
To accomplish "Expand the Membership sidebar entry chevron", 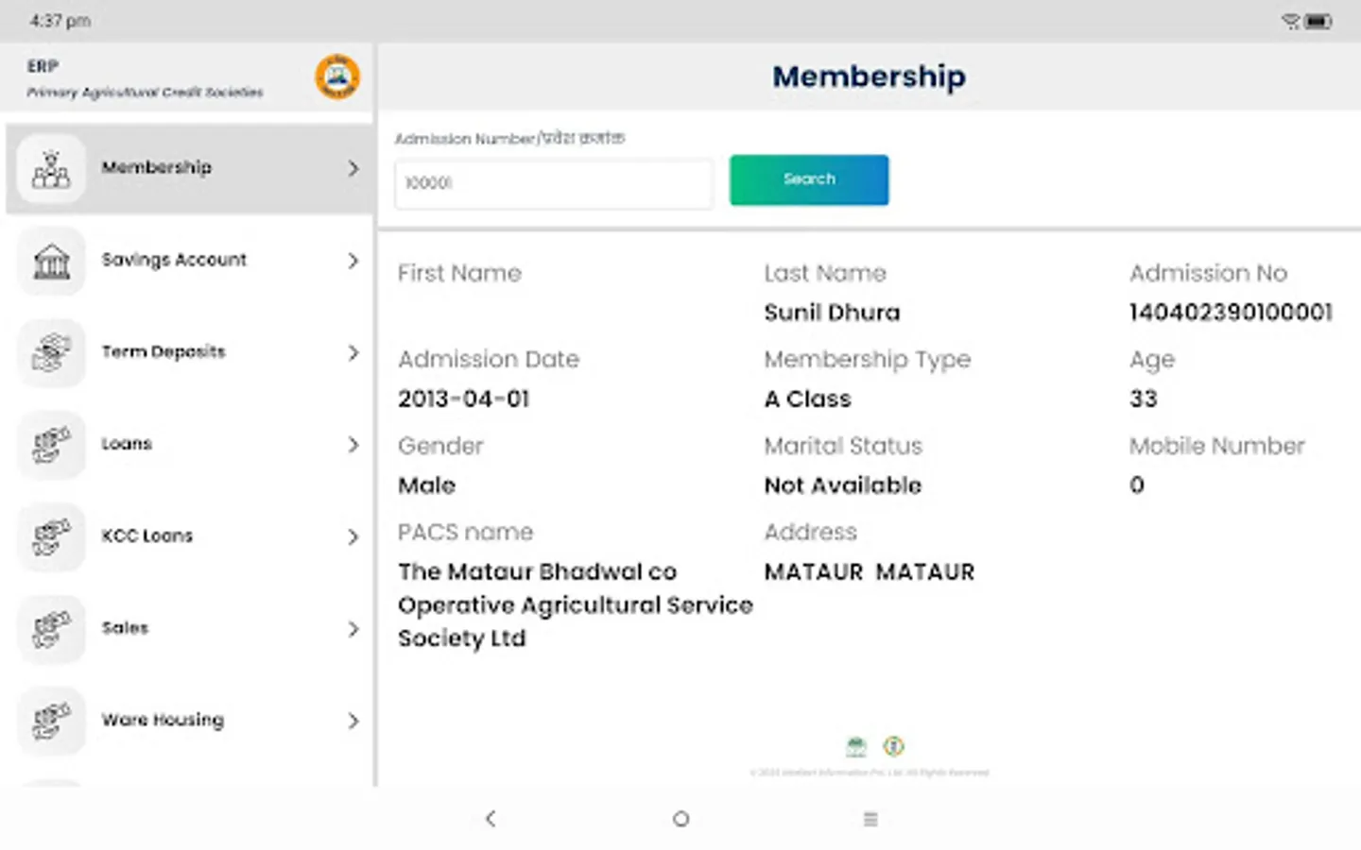I will point(353,169).
